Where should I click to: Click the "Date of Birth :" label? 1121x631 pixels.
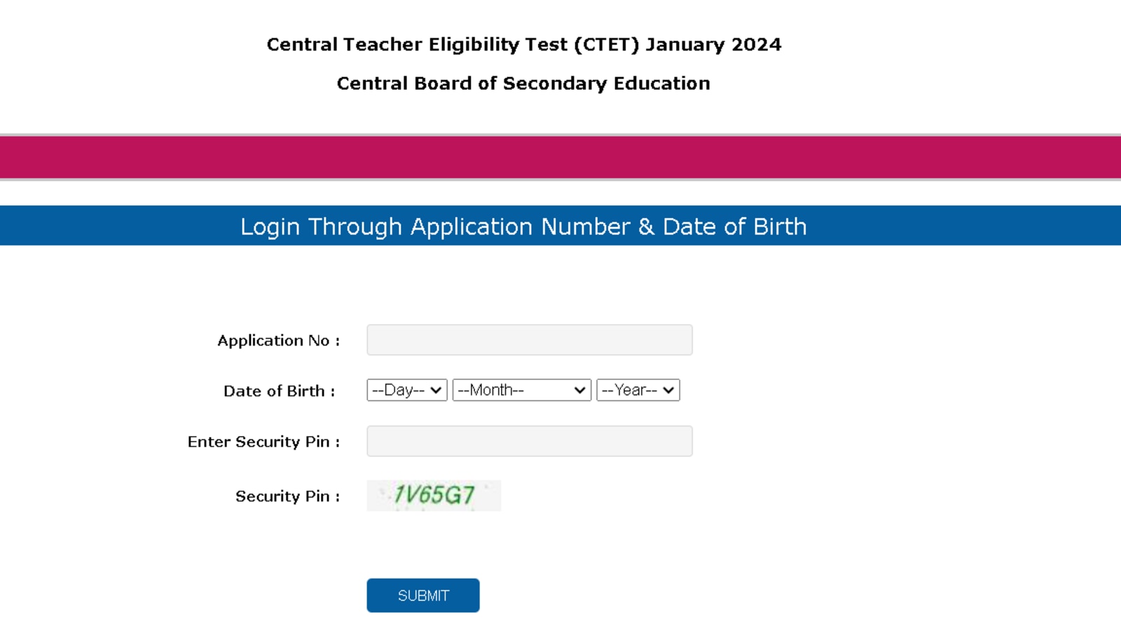coord(279,391)
